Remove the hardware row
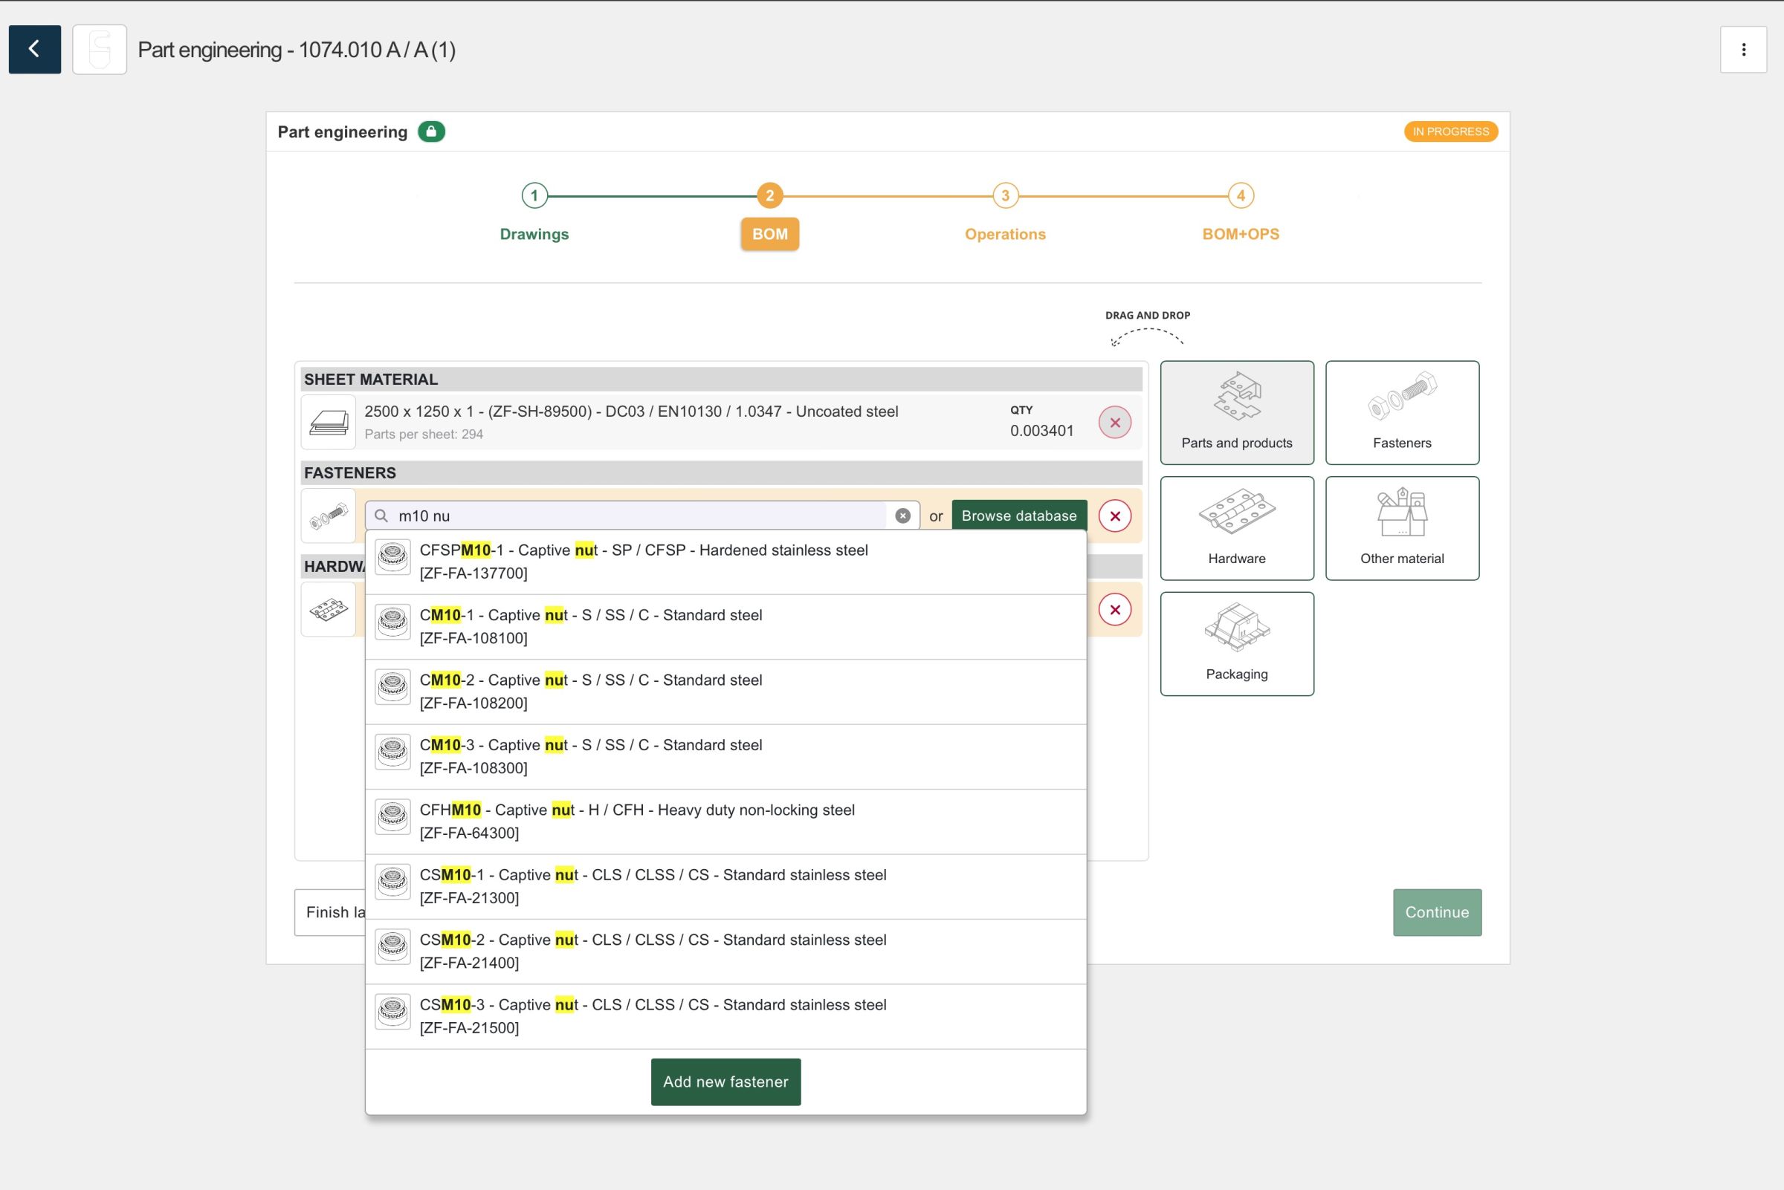1784x1190 pixels. tap(1114, 609)
